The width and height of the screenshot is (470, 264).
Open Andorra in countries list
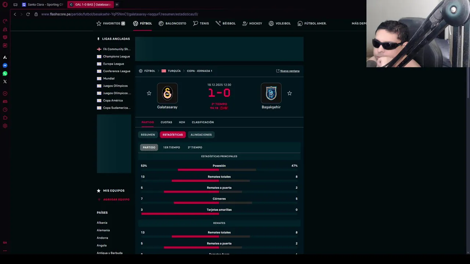(102, 238)
